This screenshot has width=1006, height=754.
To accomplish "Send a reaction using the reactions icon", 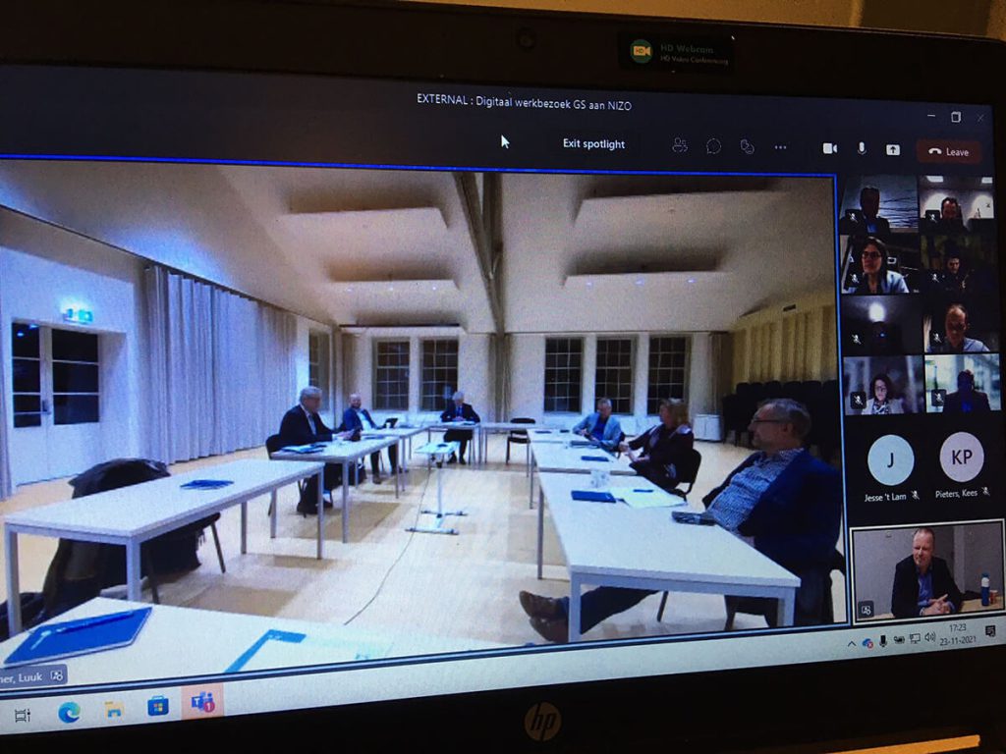I will pos(747,146).
